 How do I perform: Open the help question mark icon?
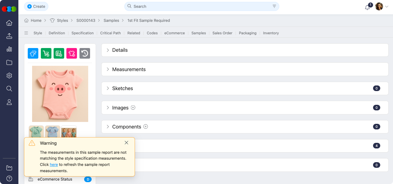pyautogui.click(x=9, y=179)
